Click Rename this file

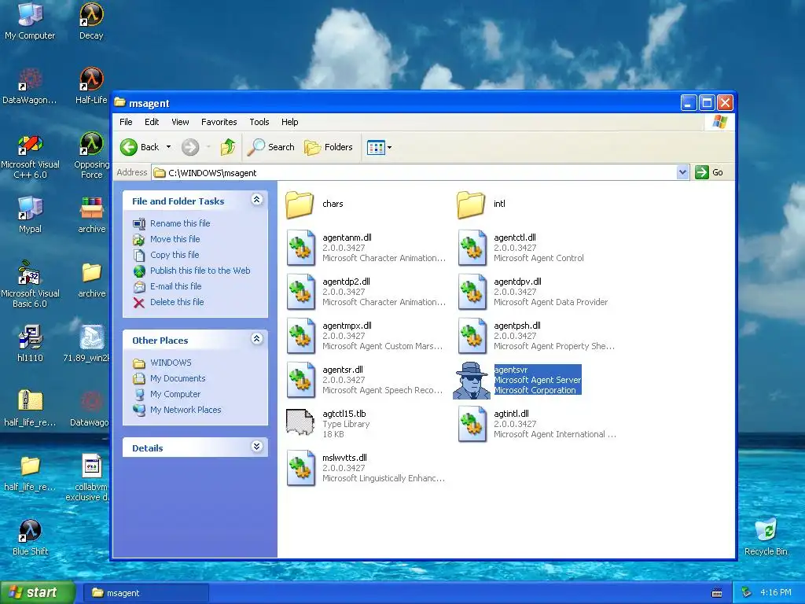coord(180,223)
